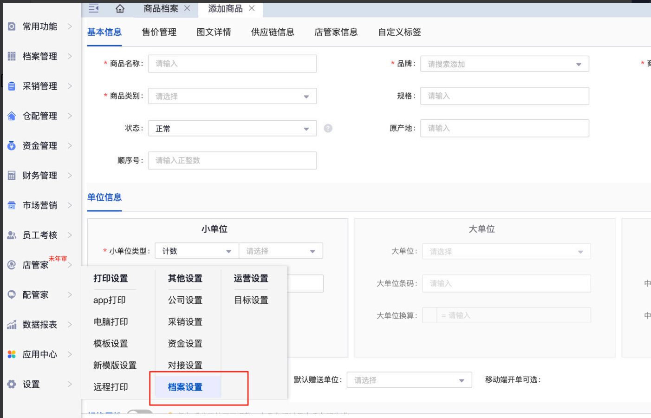The width and height of the screenshot is (651, 418).
Task: Open 小单位类型 dropdown showing 计数
Action: coord(196,251)
